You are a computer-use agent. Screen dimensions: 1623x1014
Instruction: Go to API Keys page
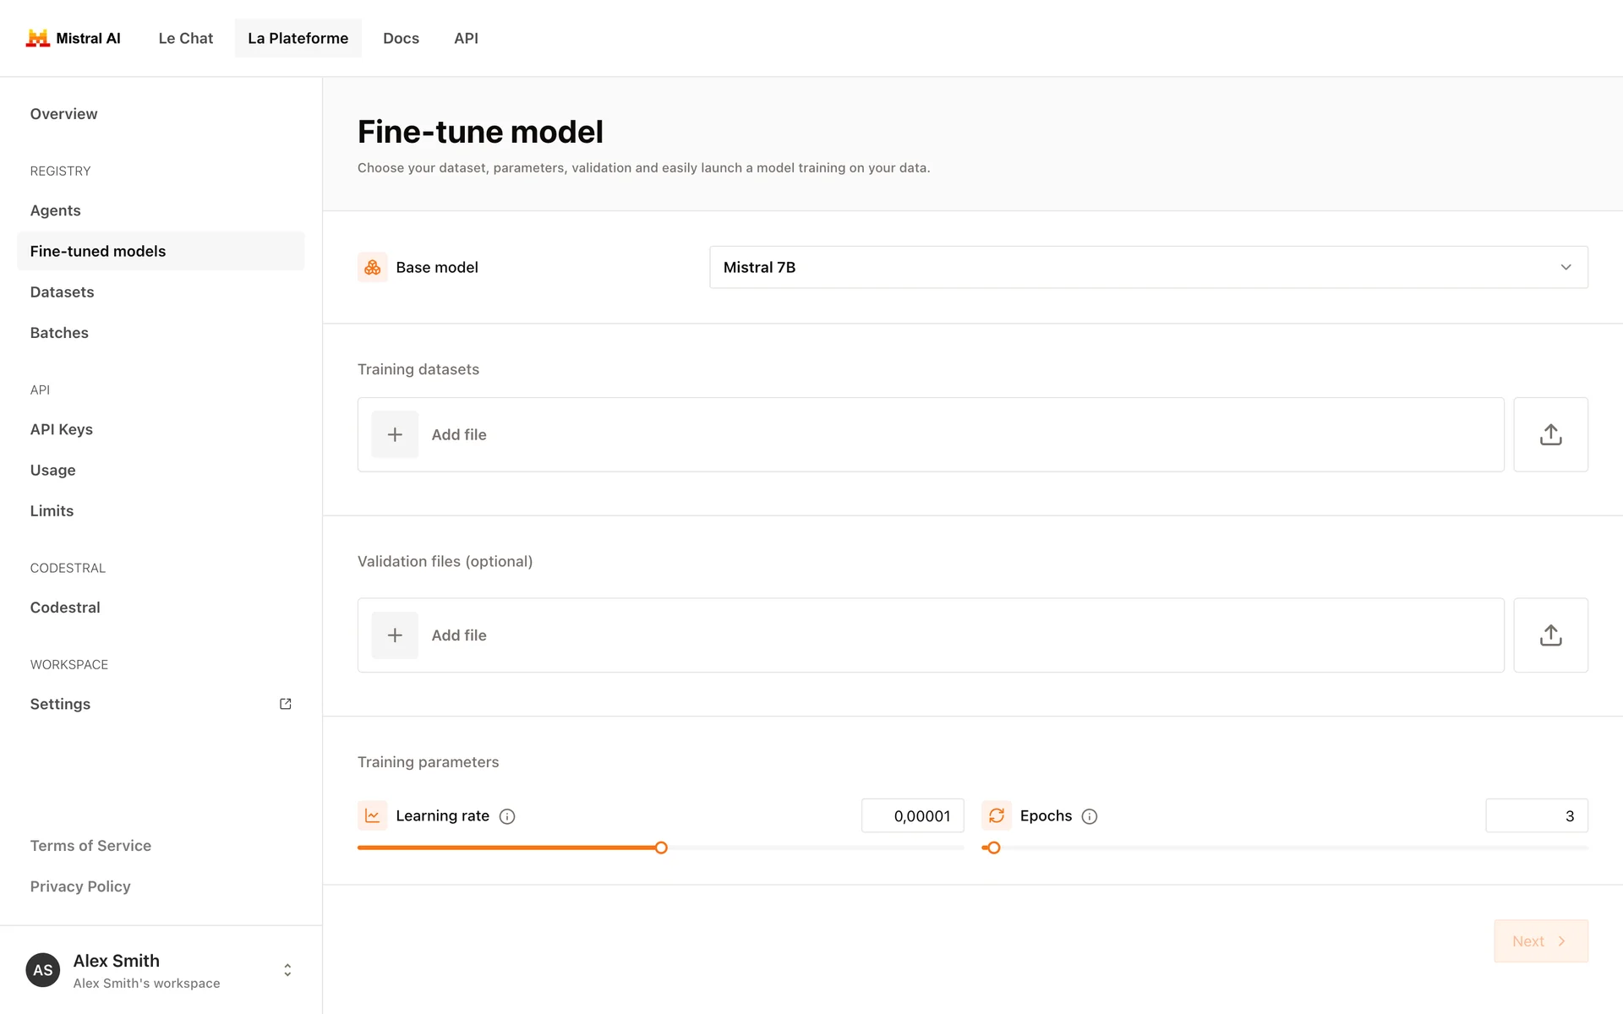62,429
